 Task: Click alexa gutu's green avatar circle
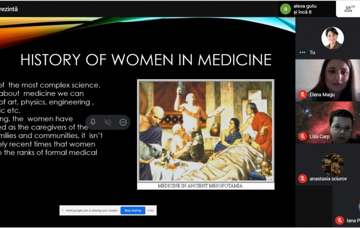[286, 9]
